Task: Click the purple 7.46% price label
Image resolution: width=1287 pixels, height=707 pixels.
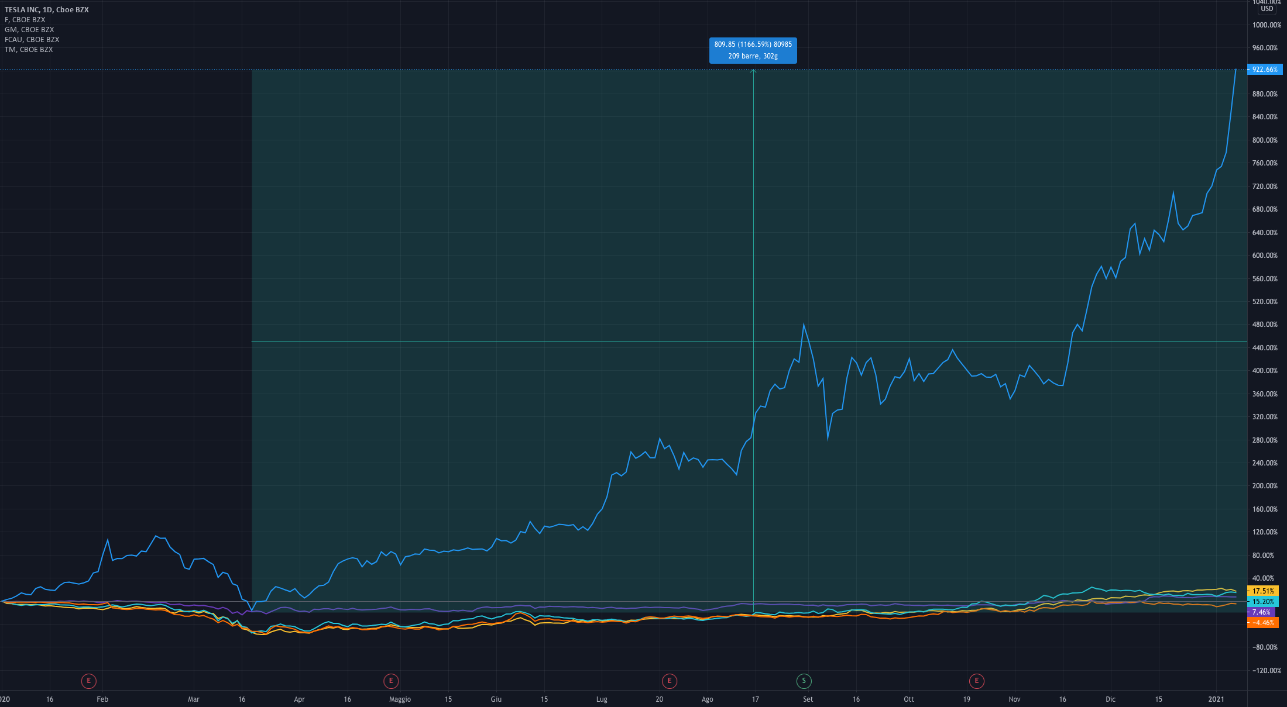Action: pos(1261,612)
